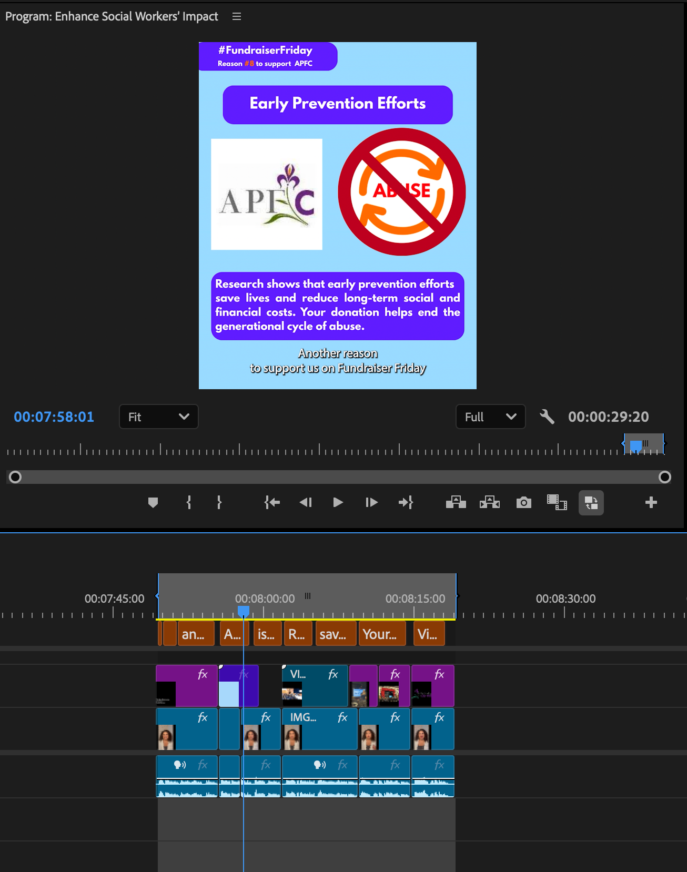Select the 'is...' caption clip
Screen dimensions: 687x872
(267, 634)
